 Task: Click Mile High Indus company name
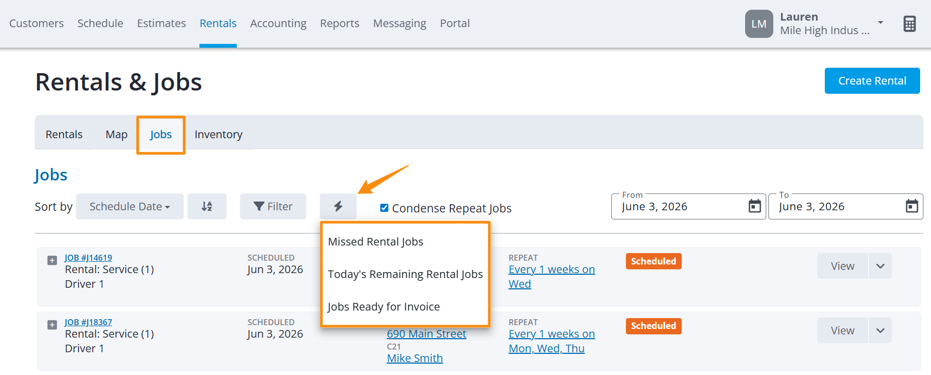(824, 31)
